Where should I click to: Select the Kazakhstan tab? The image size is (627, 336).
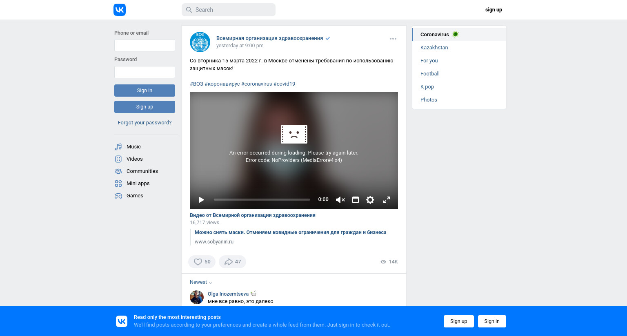pyautogui.click(x=459, y=48)
